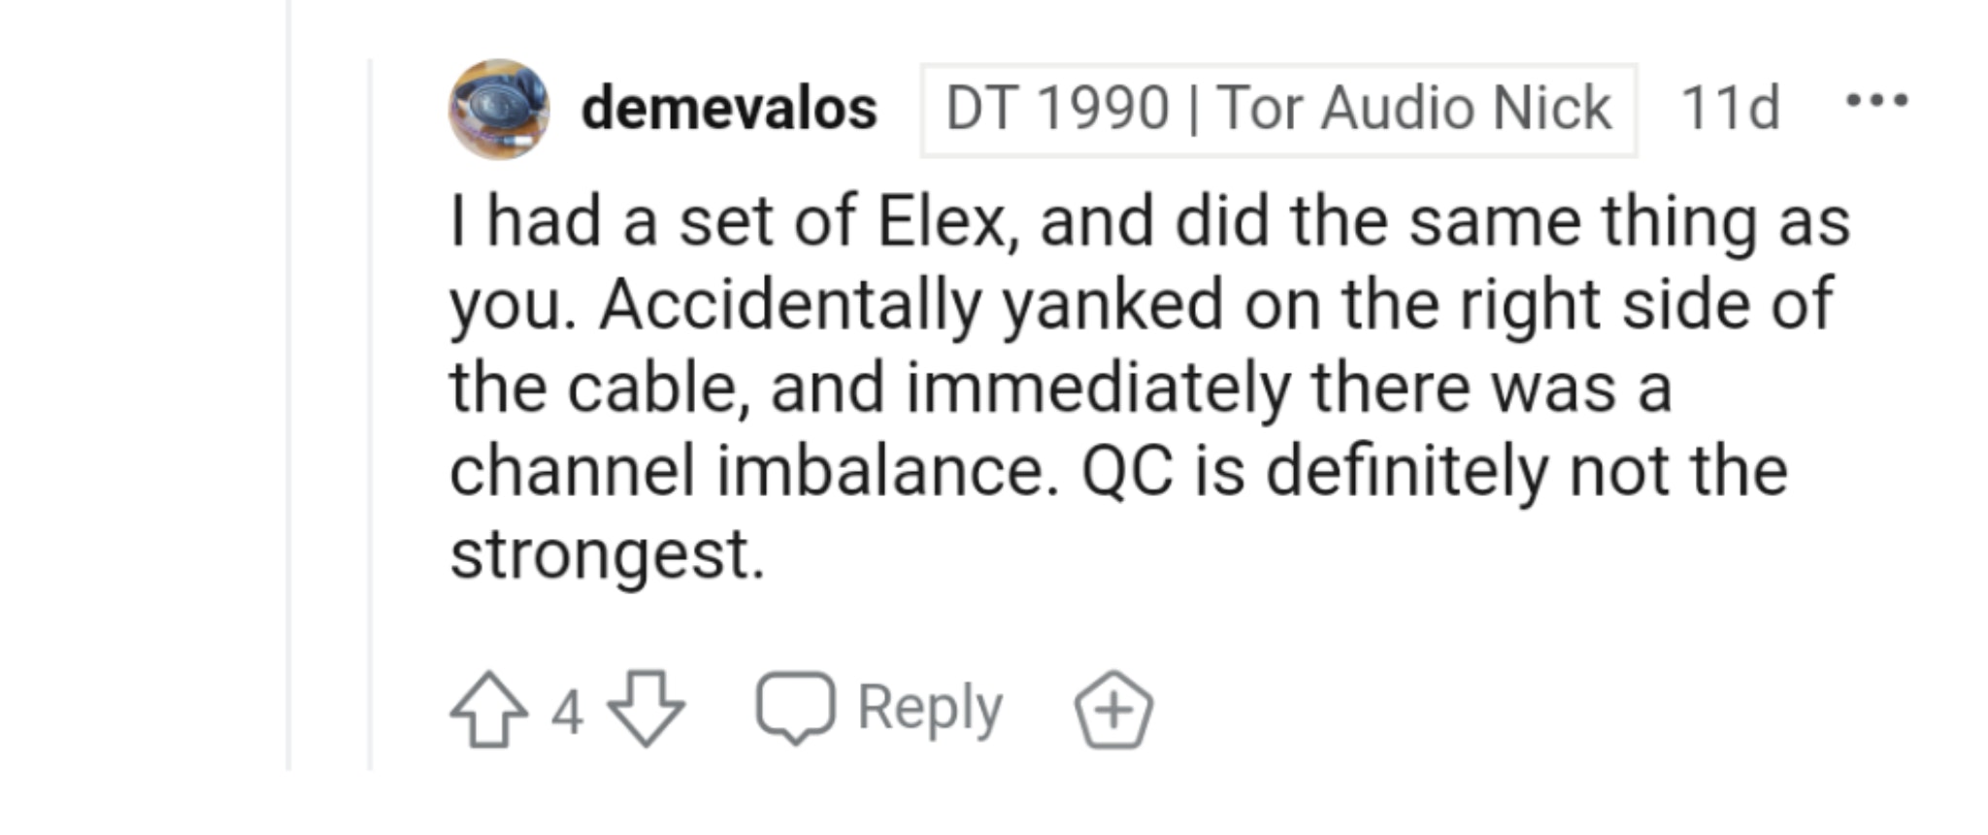Click the username demevalos
This screenshot has width=1988, height=835.
pyautogui.click(x=728, y=108)
